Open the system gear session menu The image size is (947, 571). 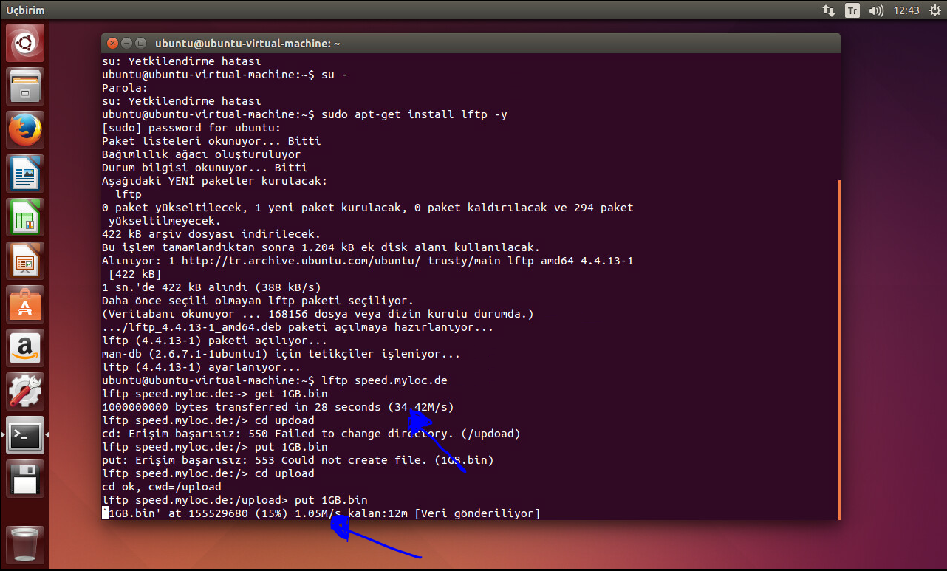[934, 10]
